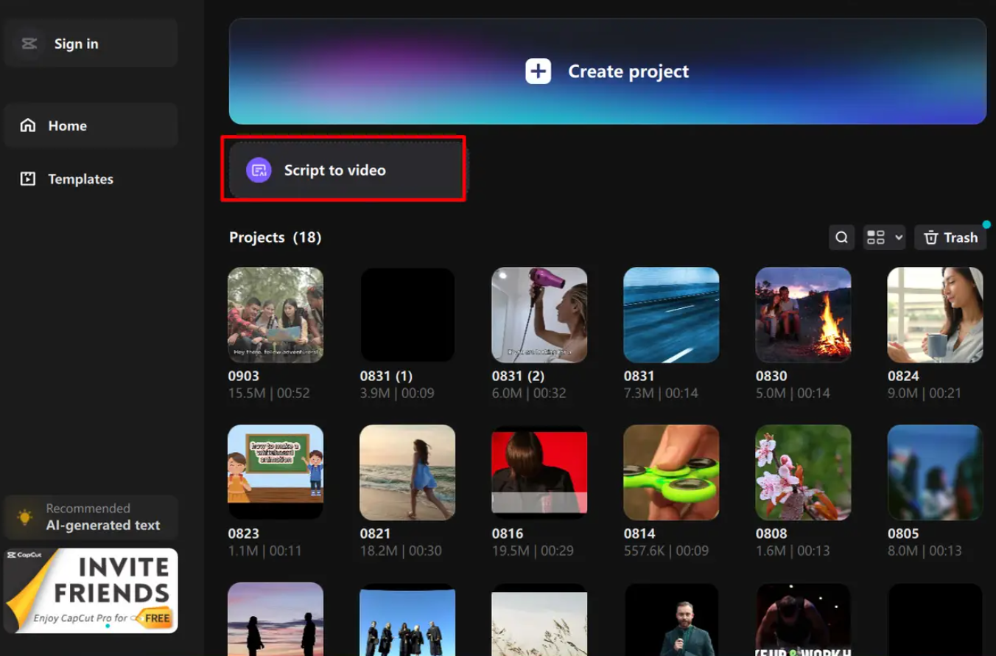
Task: Click the Templates icon in sidebar
Action: click(x=28, y=178)
